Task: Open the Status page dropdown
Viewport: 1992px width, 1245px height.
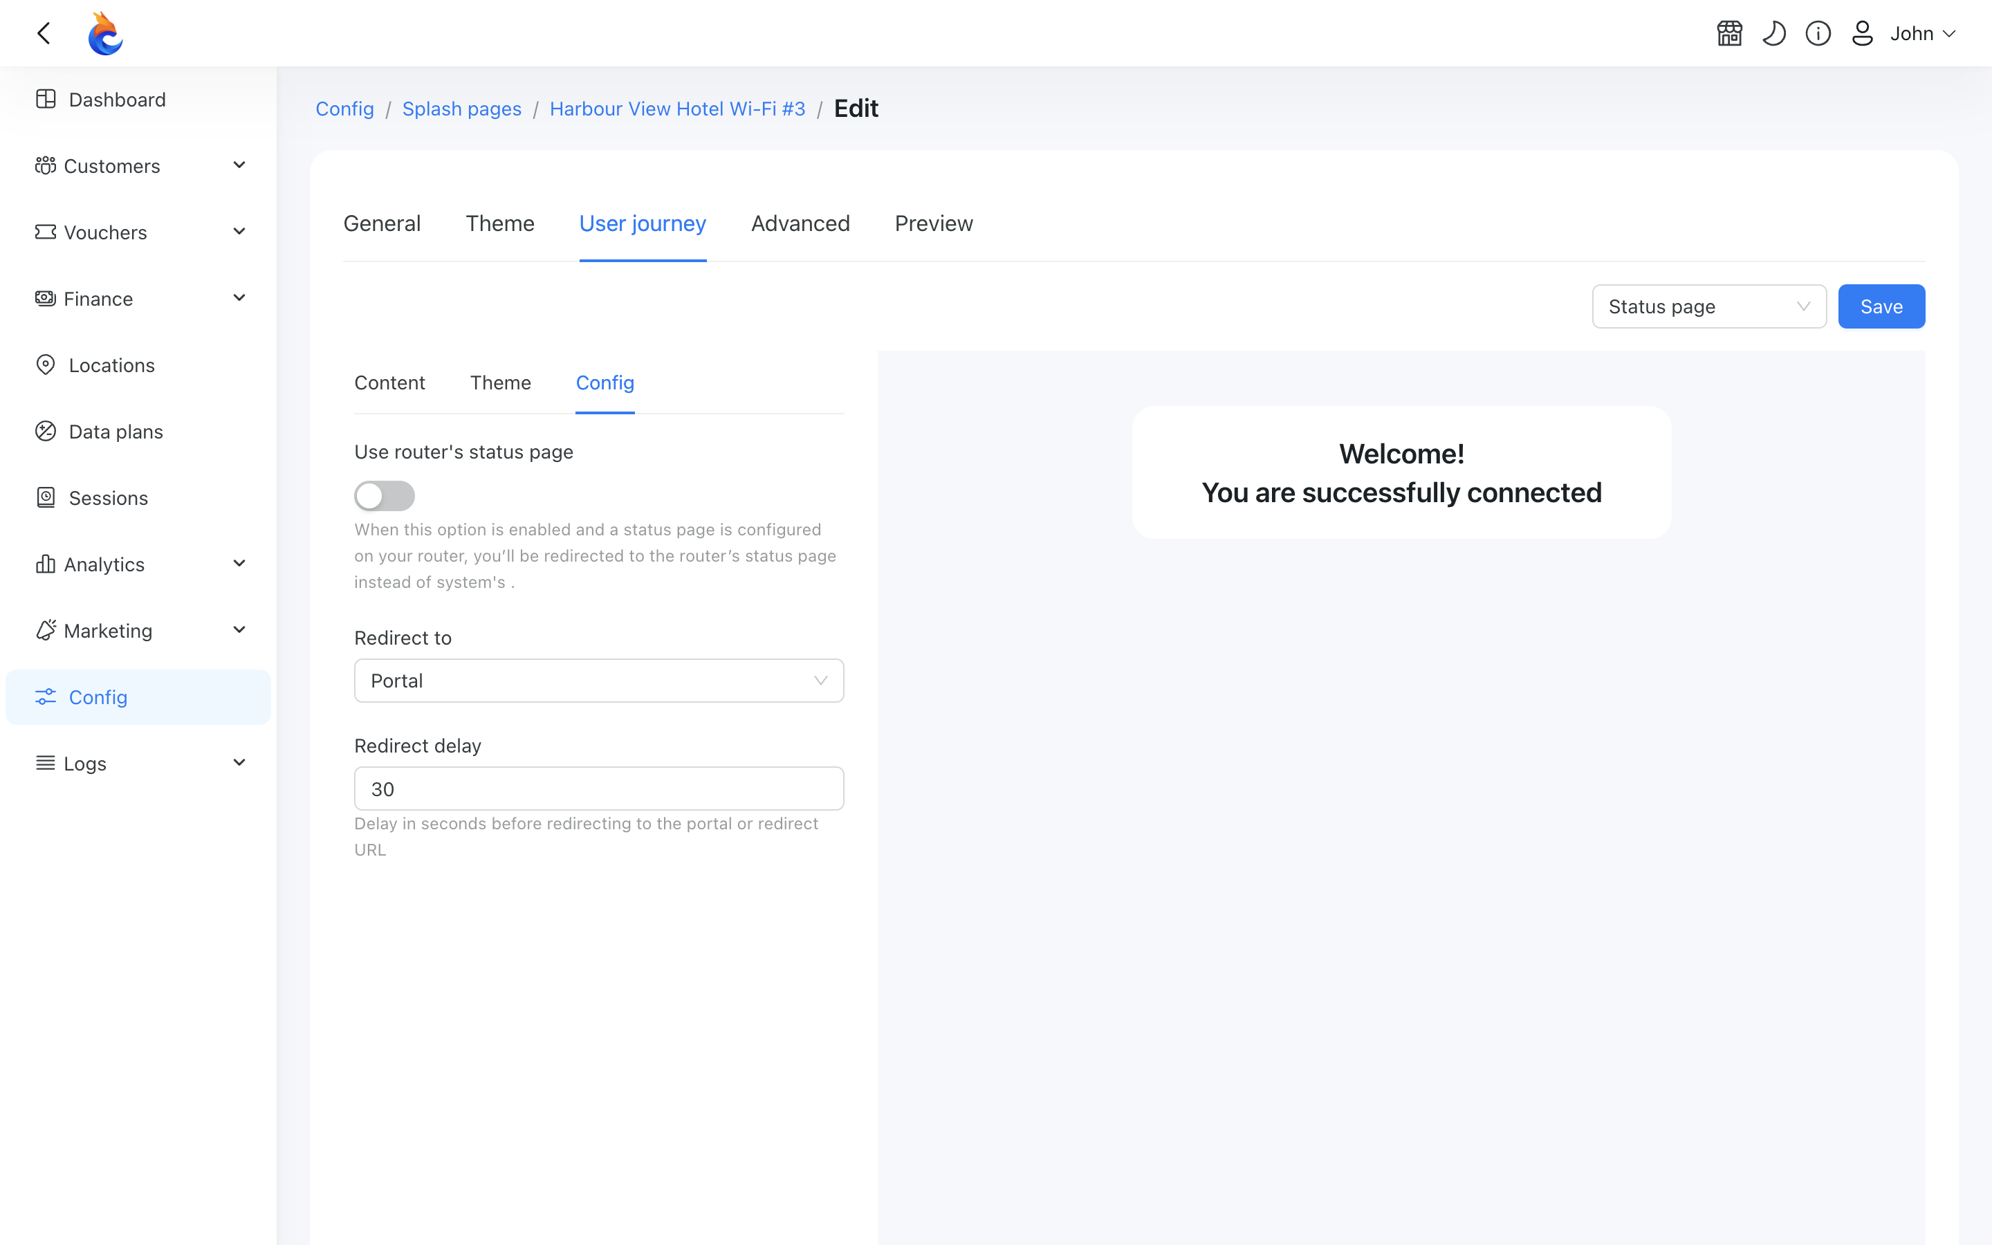Action: click(1709, 306)
